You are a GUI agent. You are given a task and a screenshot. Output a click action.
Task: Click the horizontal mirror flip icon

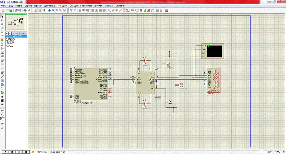click(x=2, y=123)
